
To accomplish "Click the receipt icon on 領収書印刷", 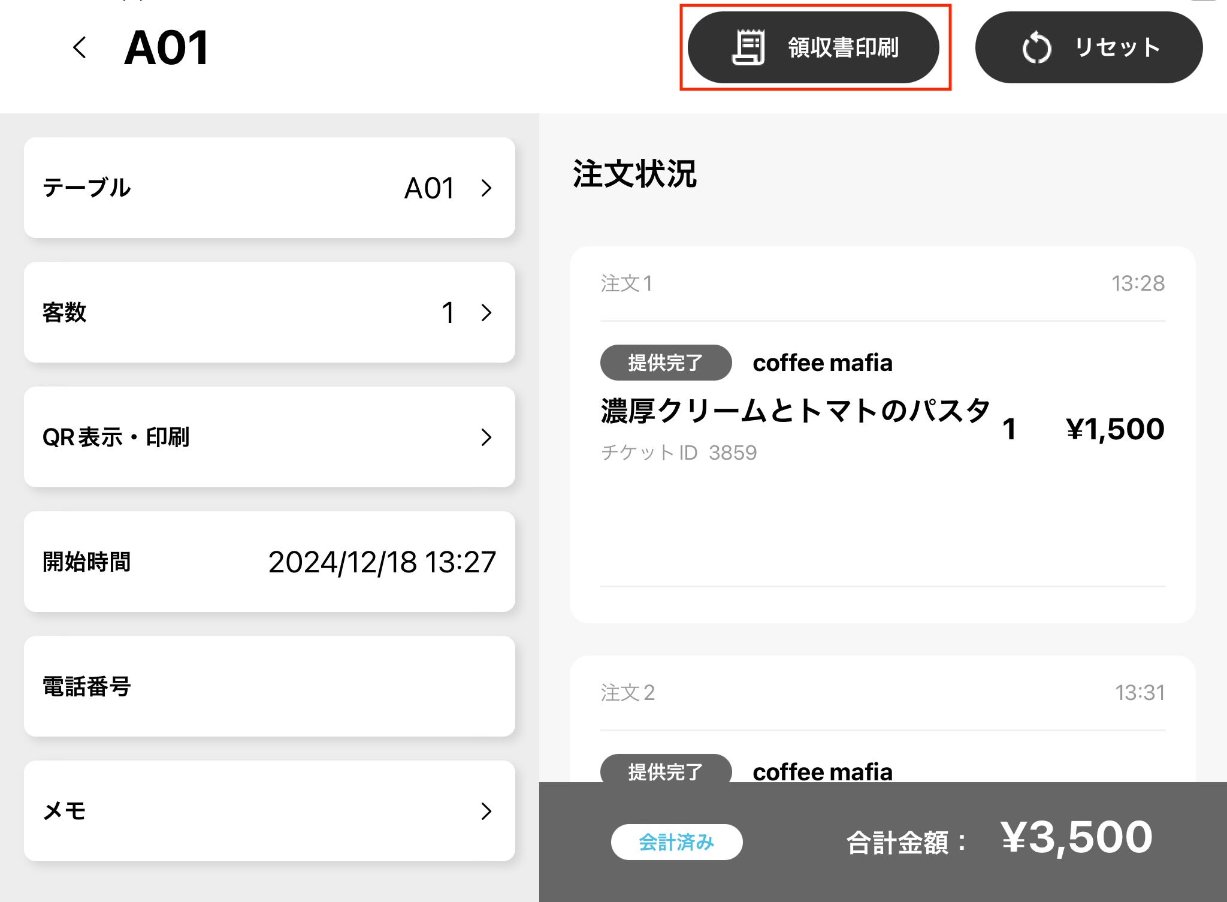I will 748,47.
